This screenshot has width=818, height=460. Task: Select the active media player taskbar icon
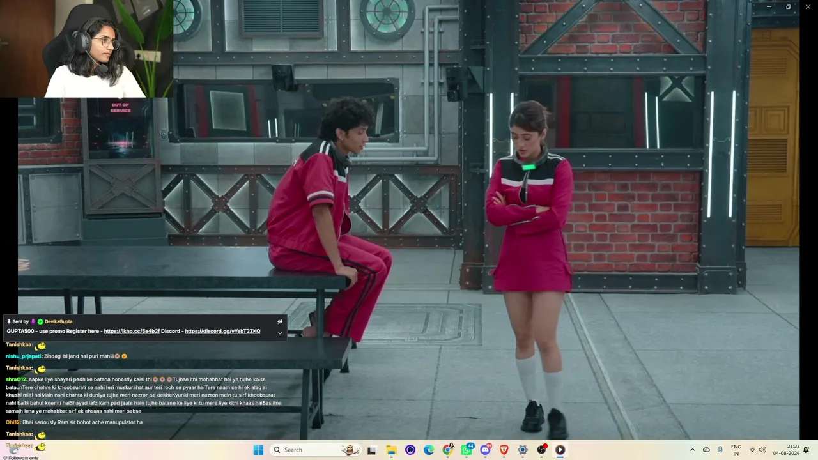(x=560, y=450)
